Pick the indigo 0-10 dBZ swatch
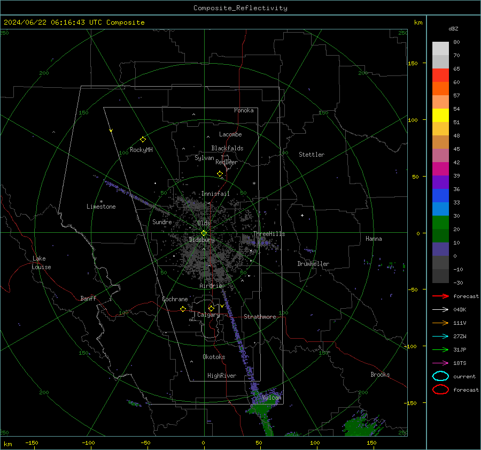This screenshot has width=481, height=450. coord(440,249)
